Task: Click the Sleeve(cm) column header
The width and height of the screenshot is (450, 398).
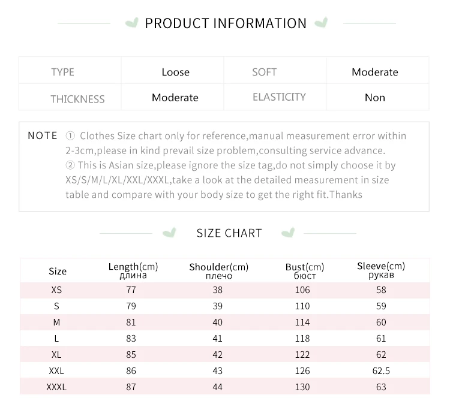Action: pos(381,270)
